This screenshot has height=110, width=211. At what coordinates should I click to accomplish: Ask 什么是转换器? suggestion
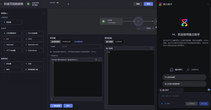coord(184,77)
